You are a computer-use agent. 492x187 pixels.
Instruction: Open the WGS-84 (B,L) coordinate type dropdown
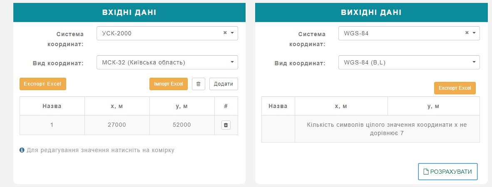coord(409,62)
